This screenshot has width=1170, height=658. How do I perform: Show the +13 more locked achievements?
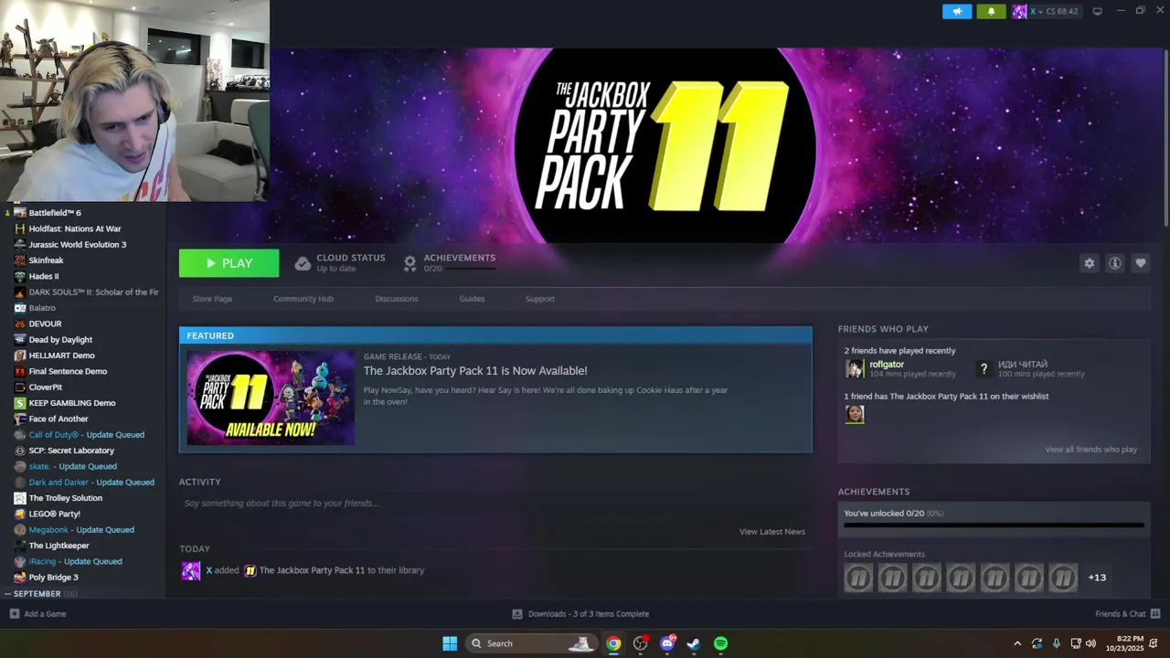click(x=1097, y=578)
